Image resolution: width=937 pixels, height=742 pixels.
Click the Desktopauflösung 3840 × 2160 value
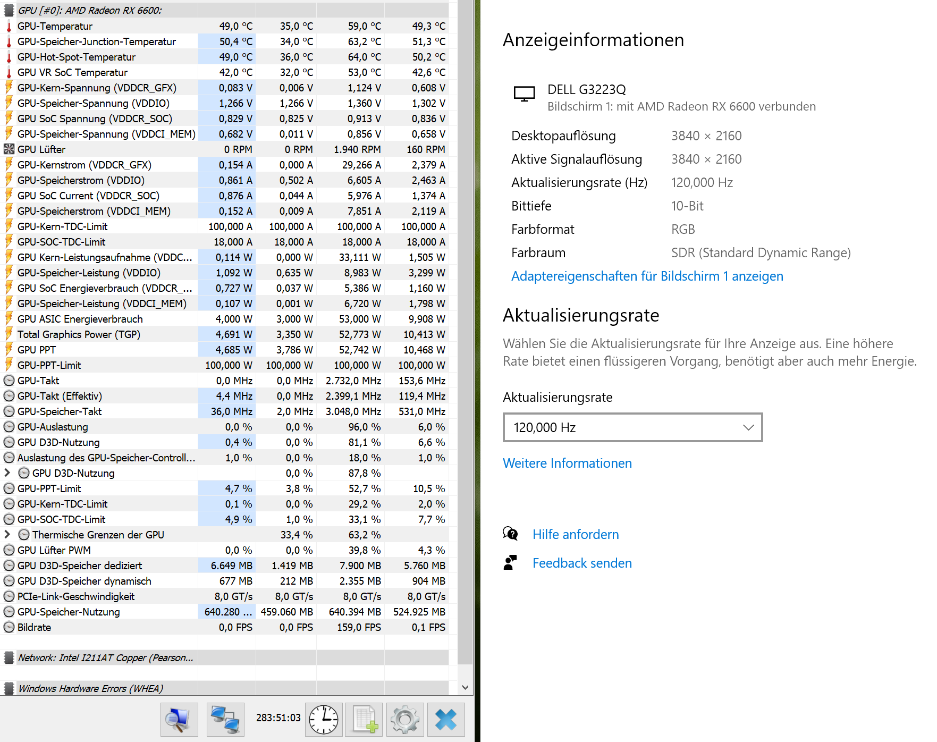coord(706,136)
